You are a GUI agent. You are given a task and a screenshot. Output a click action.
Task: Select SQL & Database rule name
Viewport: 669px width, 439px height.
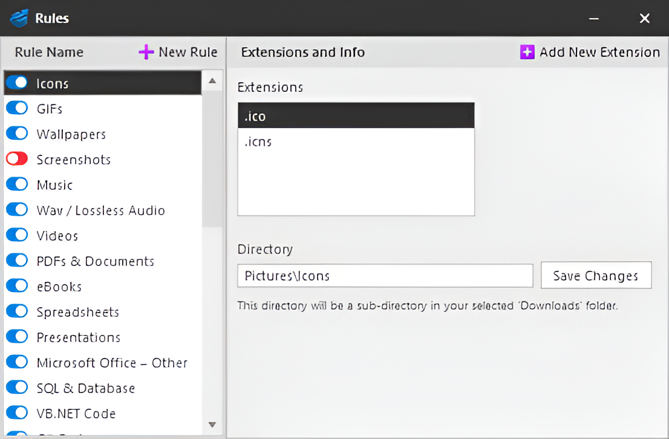click(x=86, y=388)
